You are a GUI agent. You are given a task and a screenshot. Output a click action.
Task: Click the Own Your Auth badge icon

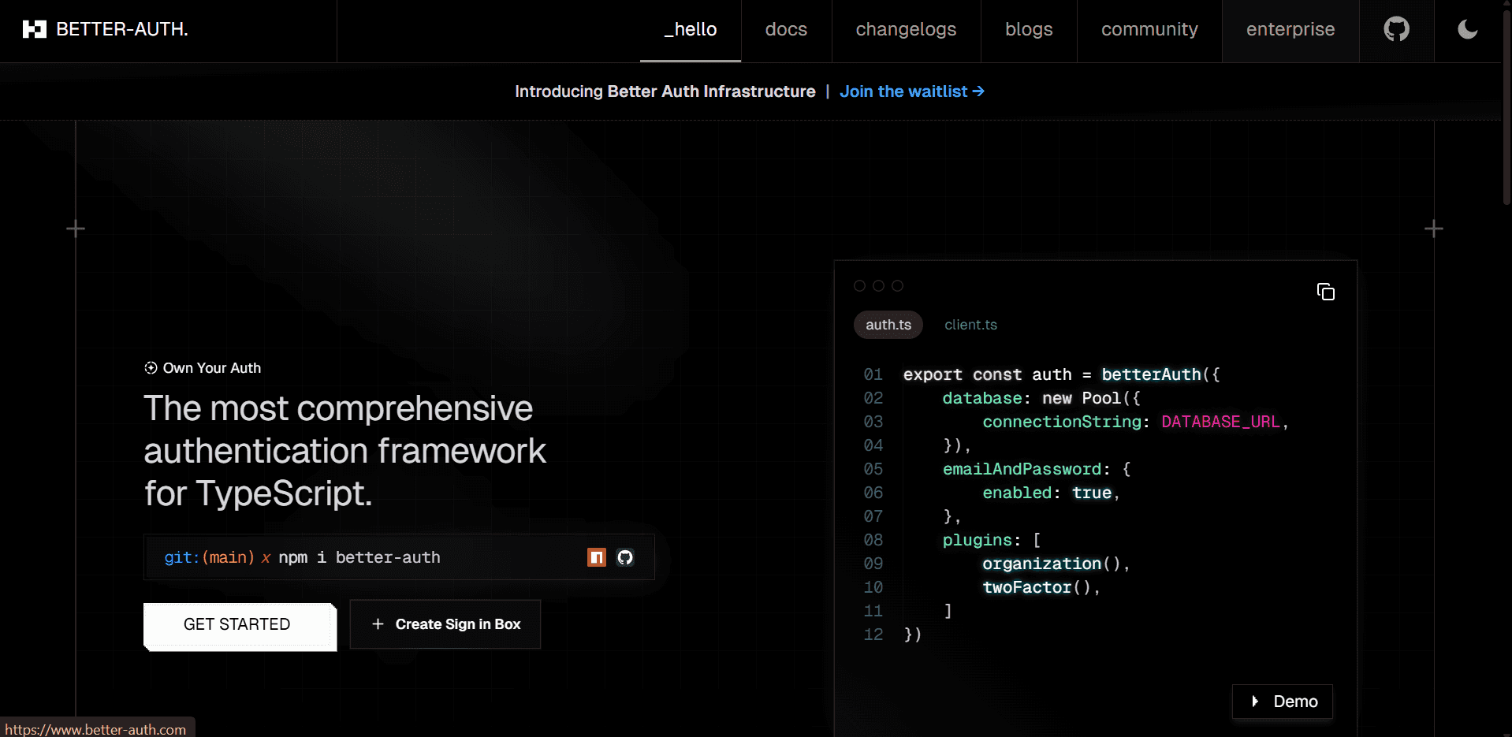coord(151,368)
